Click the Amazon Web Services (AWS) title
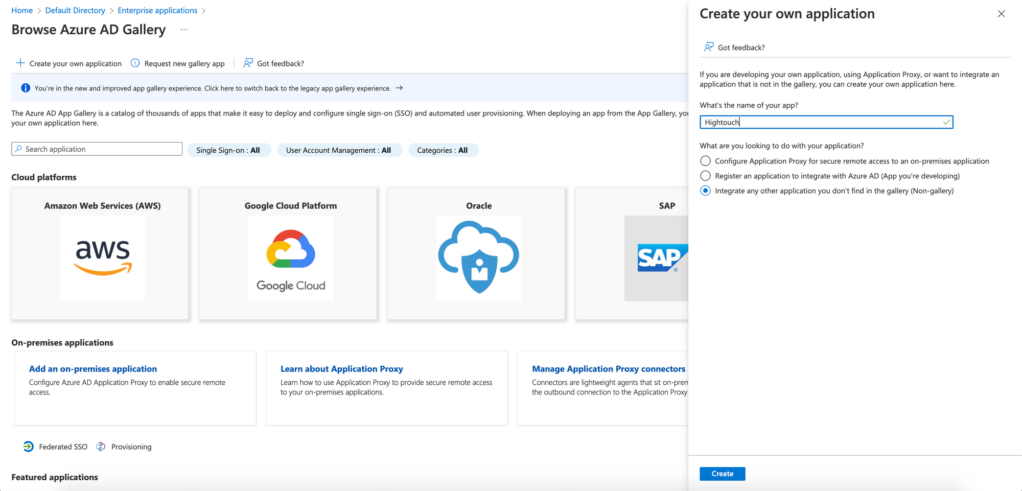 [103, 206]
